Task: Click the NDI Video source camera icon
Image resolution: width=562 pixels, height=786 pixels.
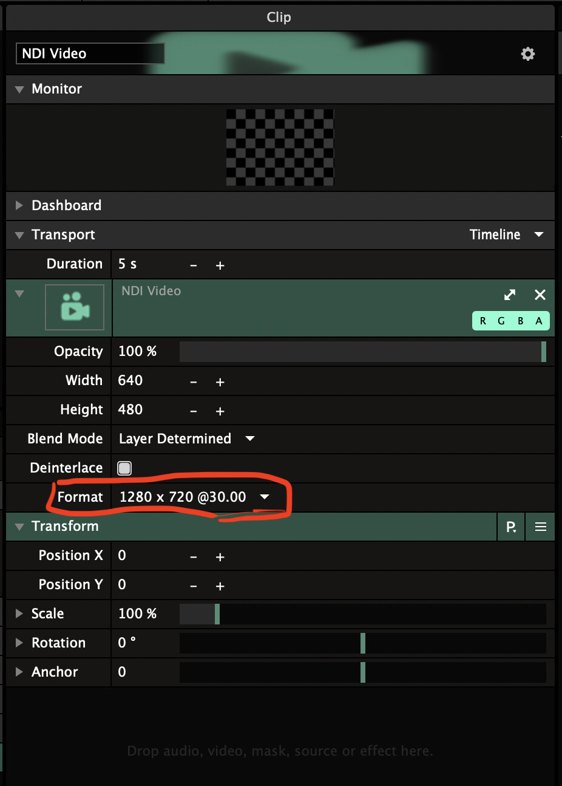Action: (75, 307)
